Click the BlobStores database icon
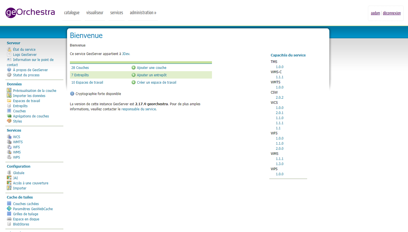Image resolution: width=408 pixels, height=232 pixels. tap(9, 224)
